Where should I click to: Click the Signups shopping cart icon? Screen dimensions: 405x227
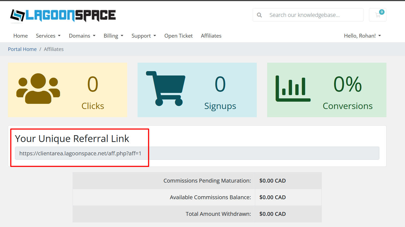click(x=166, y=89)
